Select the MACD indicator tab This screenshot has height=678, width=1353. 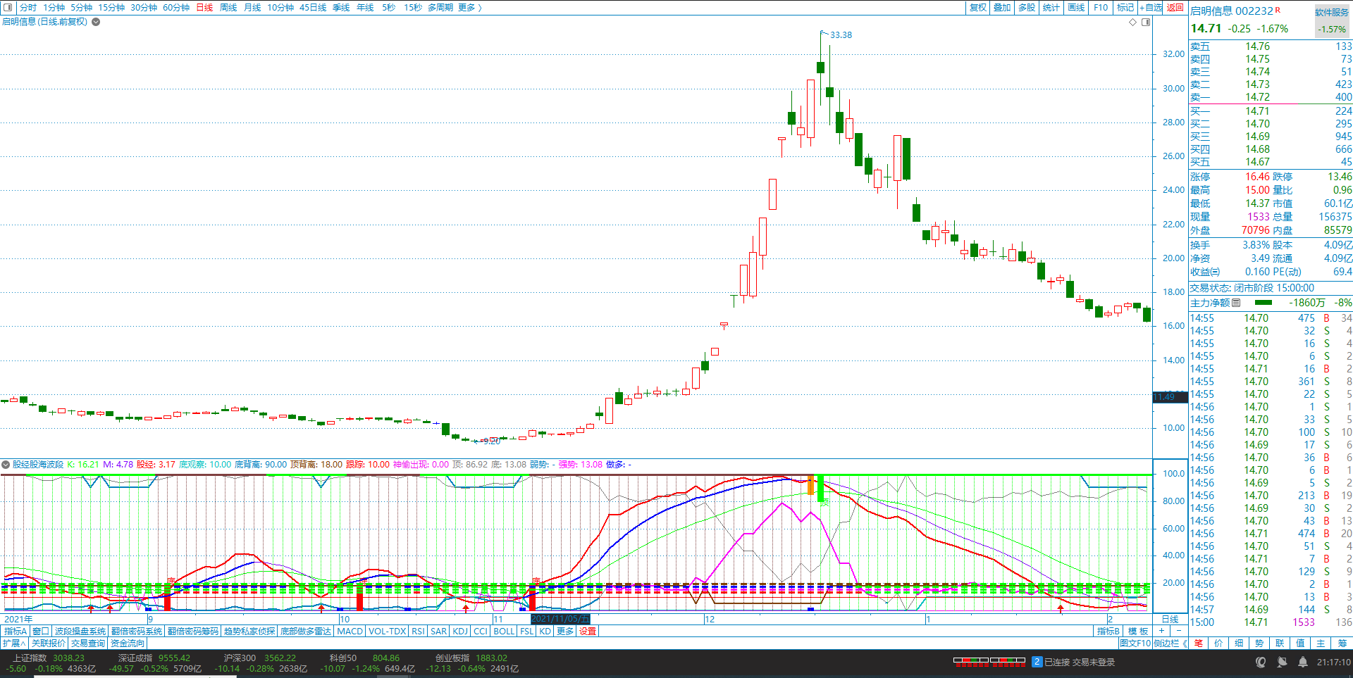coord(350,631)
